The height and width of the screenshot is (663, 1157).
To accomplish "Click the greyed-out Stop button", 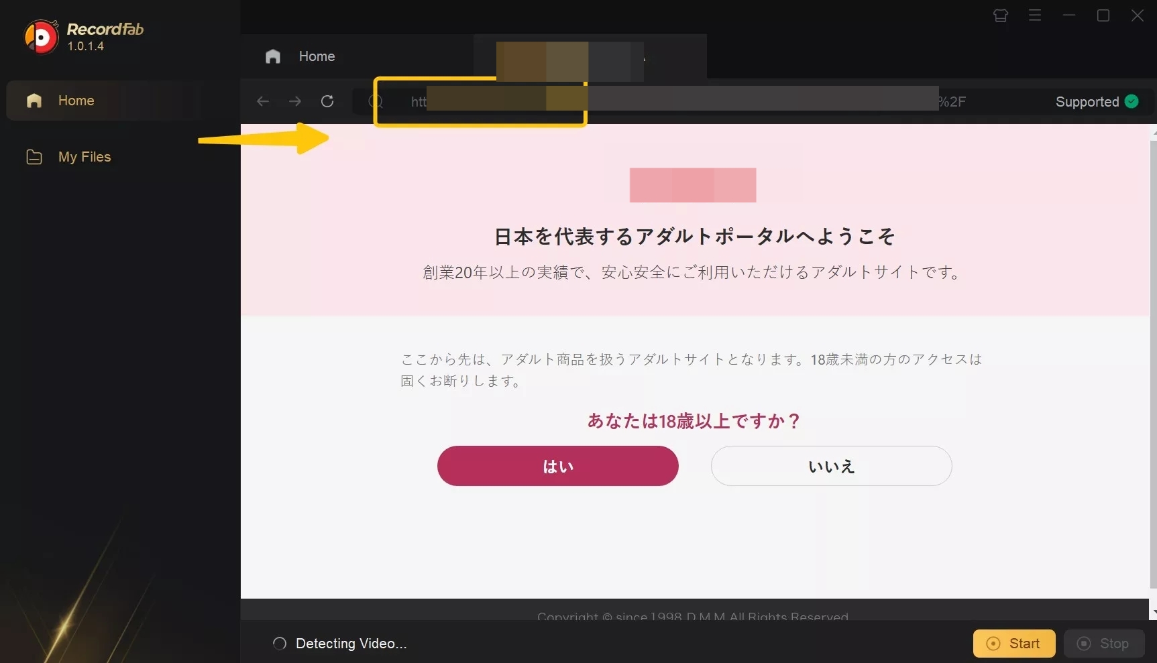I will coord(1104,644).
